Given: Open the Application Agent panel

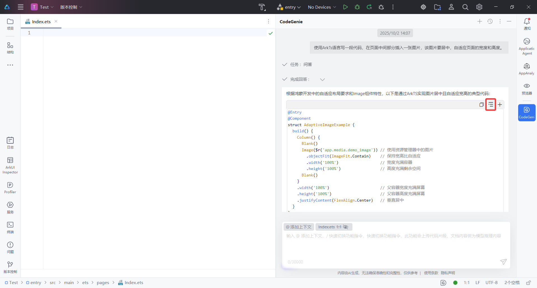Looking at the screenshot, I should tap(527, 46).
